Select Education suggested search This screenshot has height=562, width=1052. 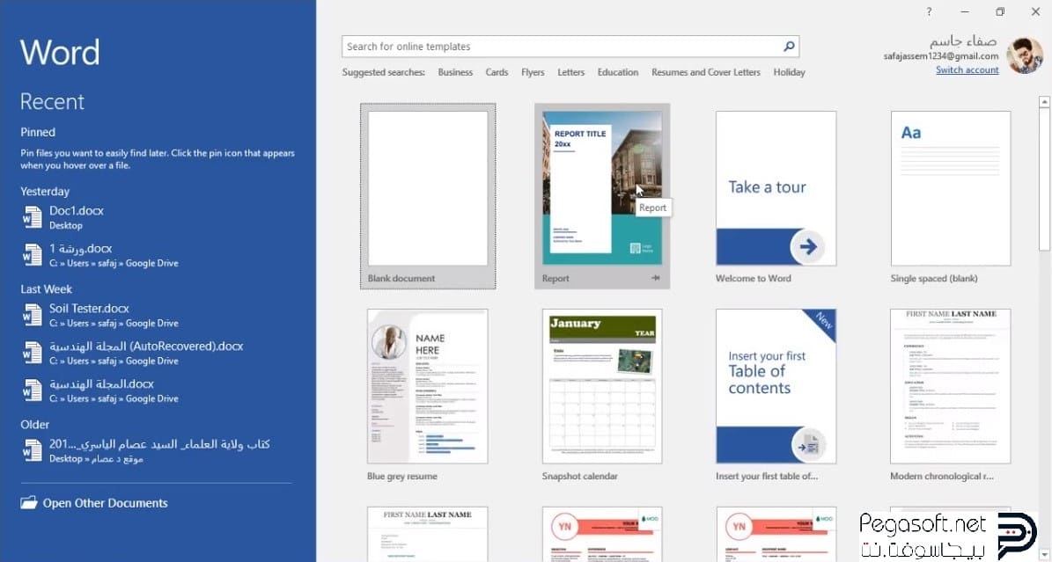click(618, 72)
